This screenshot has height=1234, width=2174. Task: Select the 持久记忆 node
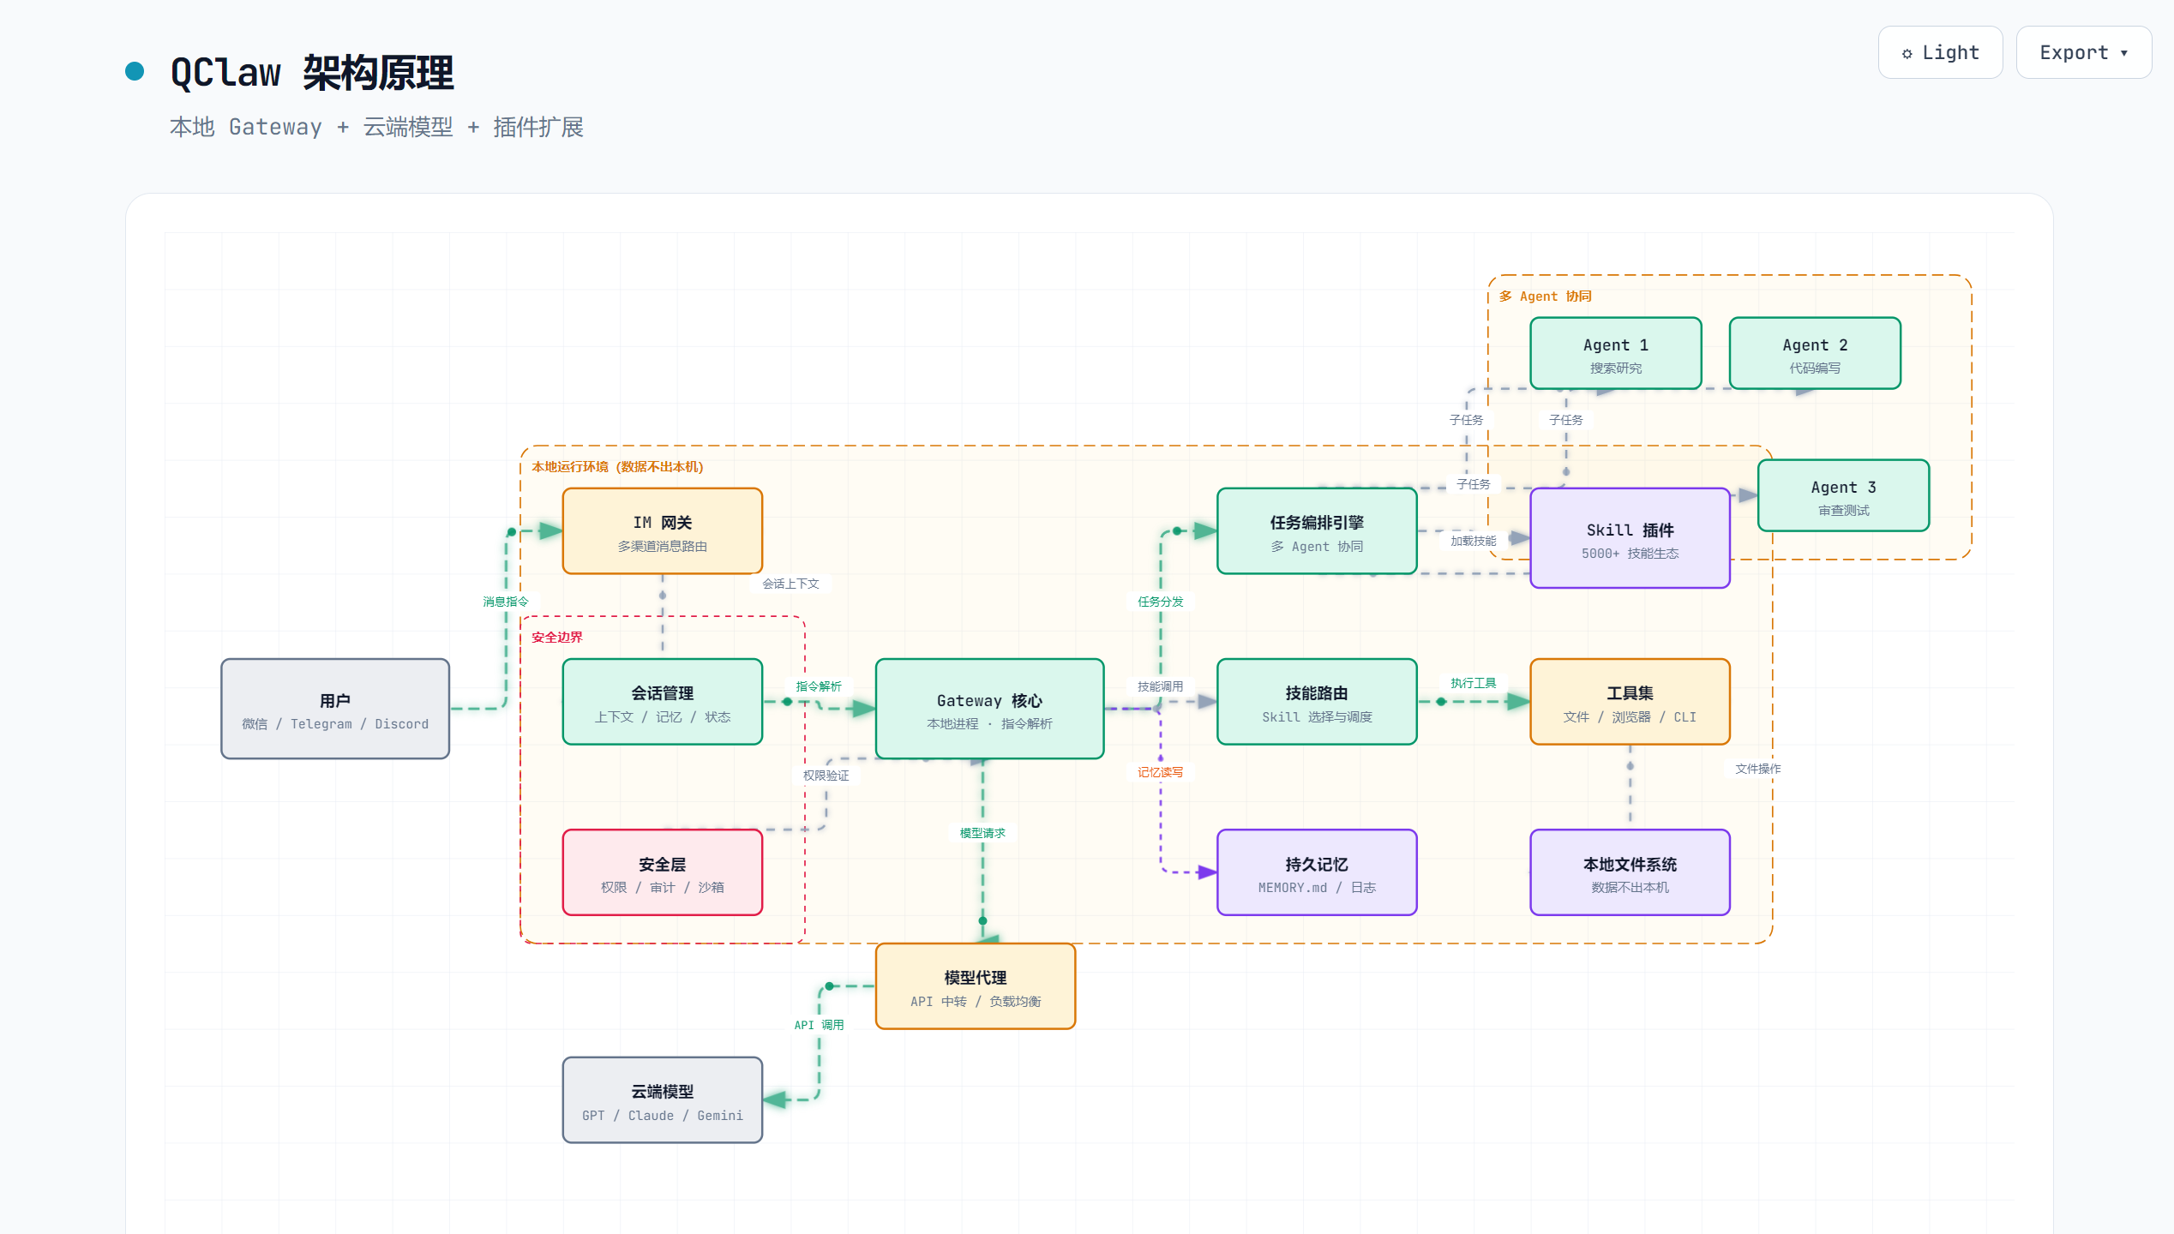(1317, 872)
